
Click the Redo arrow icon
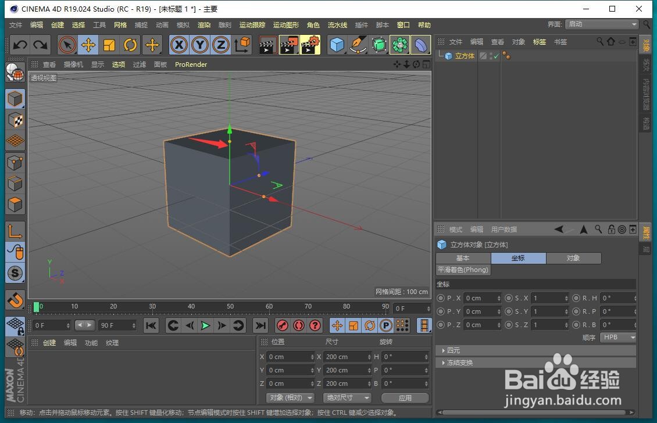(40, 45)
